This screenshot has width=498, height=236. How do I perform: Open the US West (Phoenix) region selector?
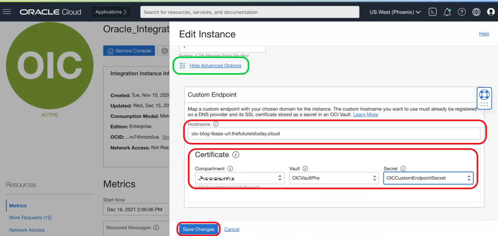pyautogui.click(x=395, y=12)
